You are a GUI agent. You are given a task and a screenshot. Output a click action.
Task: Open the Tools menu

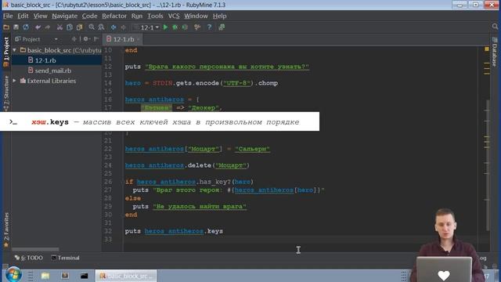coord(155,16)
